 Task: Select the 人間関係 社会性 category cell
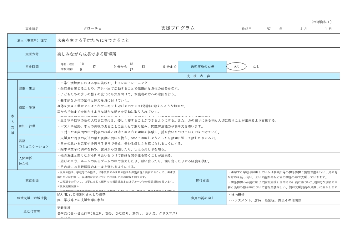pos(37,161)
